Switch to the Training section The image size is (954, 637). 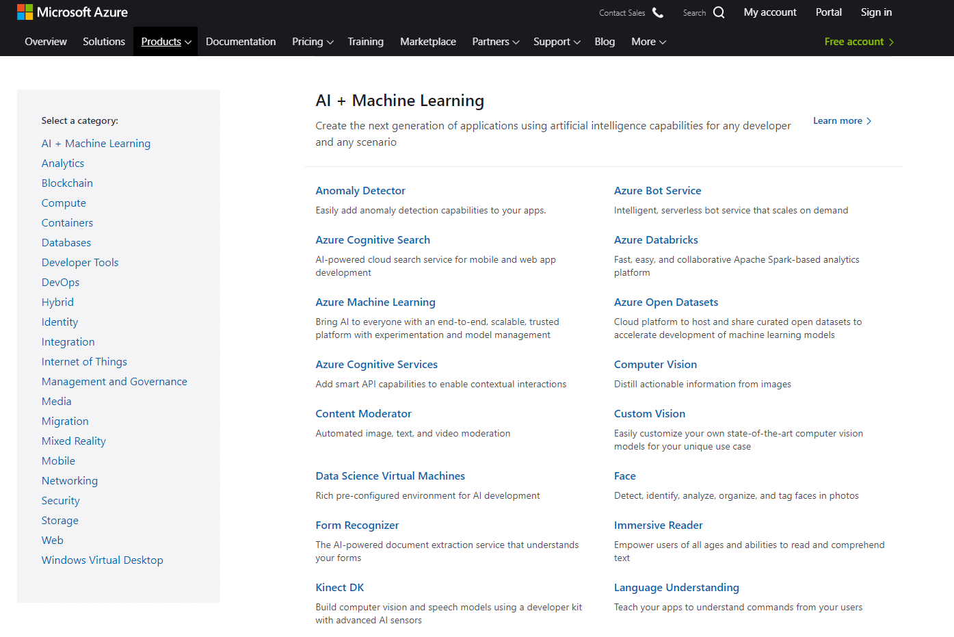[x=366, y=41]
